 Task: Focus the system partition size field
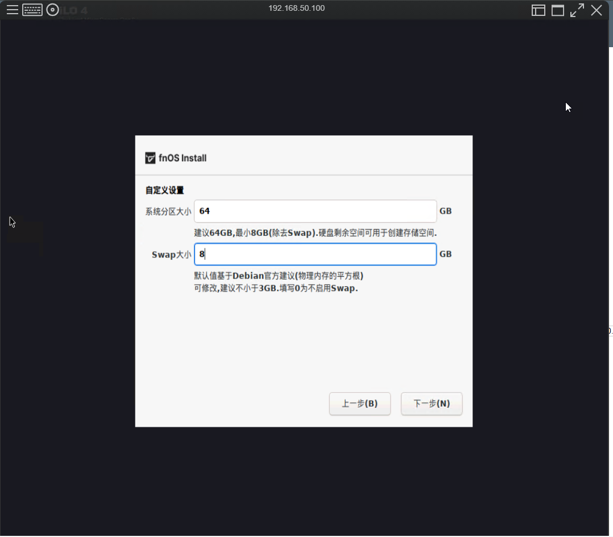[x=315, y=211]
